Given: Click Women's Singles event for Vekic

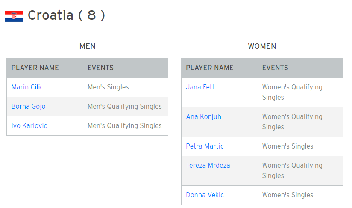Looking at the screenshot, I should tap(287, 195).
